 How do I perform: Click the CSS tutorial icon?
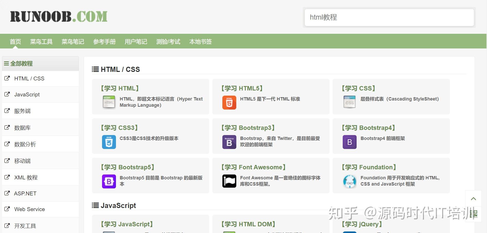coord(349,102)
